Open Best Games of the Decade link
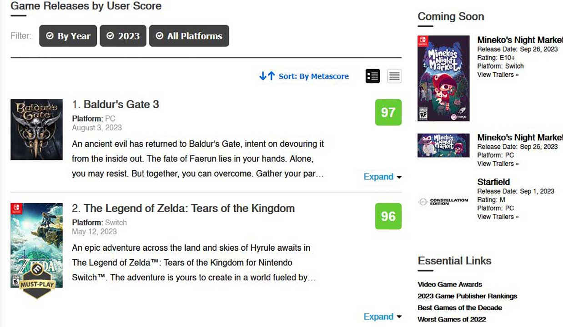 (x=460, y=307)
